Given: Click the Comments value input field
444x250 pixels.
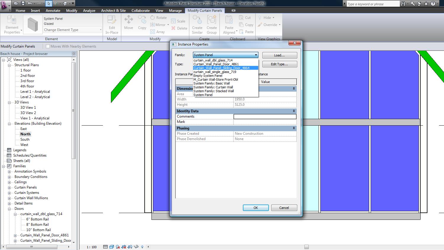Looking at the screenshot, I should (265, 116).
